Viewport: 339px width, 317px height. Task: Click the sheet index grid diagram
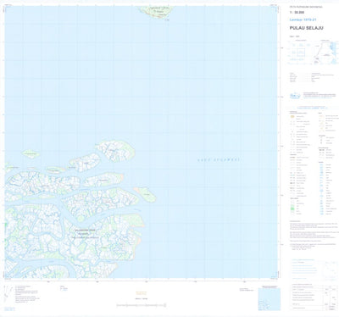click(299, 52)
